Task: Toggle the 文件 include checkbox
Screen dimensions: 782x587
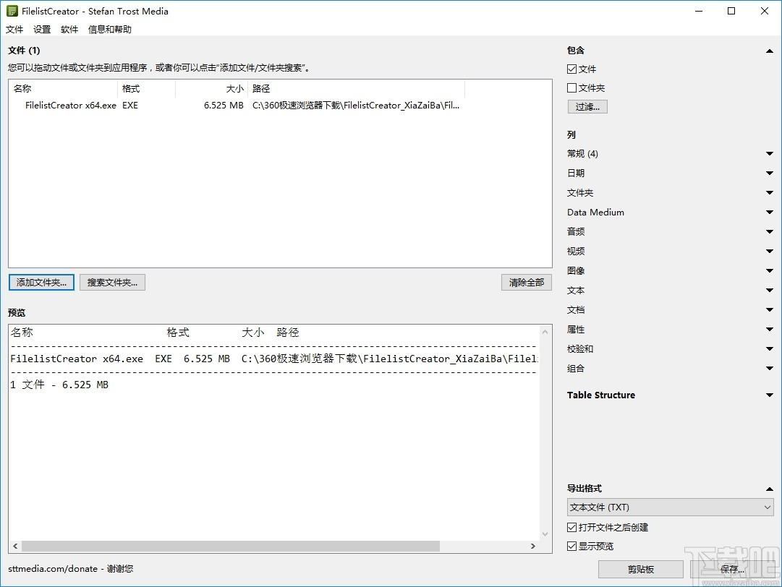Action: click(x=572, y=69)
